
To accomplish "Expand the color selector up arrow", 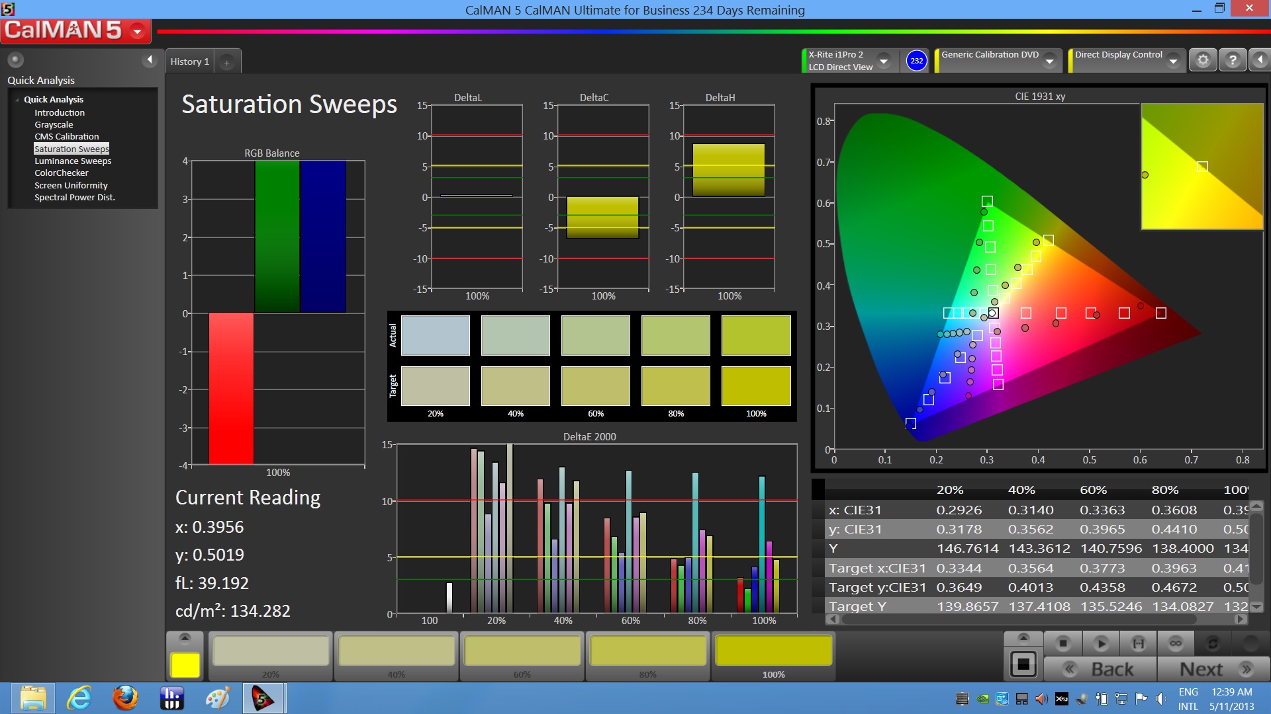I will [185, 638].
